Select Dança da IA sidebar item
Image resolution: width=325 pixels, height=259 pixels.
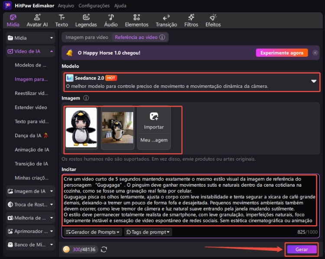[31, 136]
